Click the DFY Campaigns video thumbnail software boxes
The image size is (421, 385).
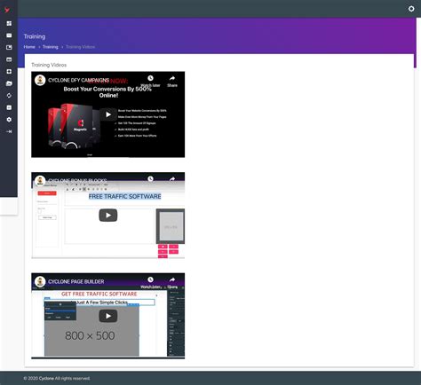[x=74, y=126]
